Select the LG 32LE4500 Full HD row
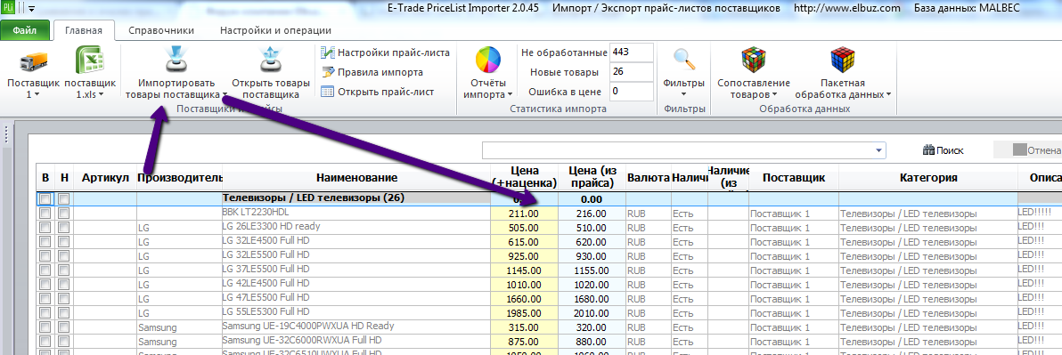1062x355 pixels. point(356,241)
